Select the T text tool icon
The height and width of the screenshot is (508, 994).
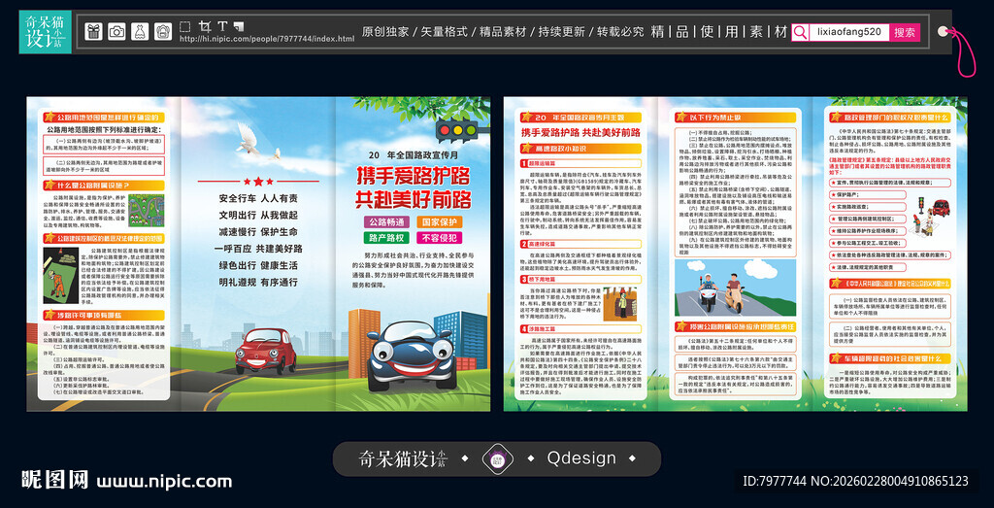click(x=222, y=26)
